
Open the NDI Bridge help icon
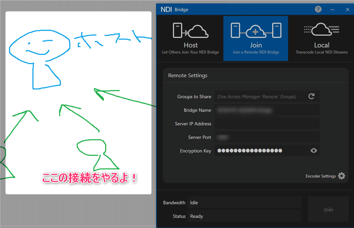tap(318, 9)
